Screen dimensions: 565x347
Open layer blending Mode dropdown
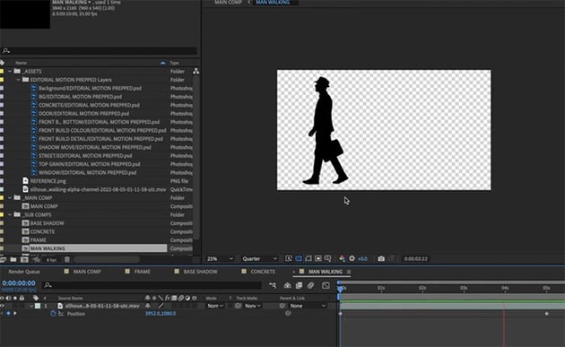[215, 306]
